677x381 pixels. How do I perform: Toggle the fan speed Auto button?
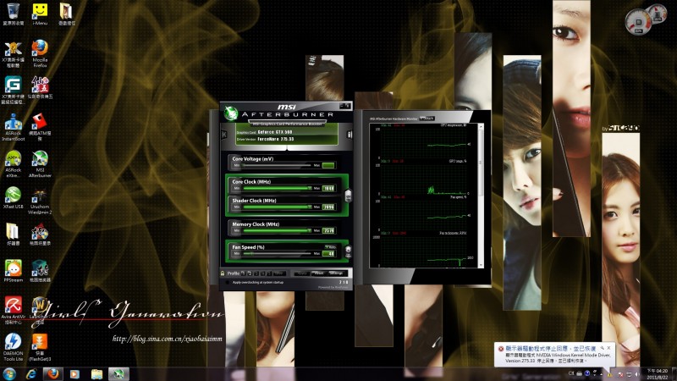[x=330, y=247]
